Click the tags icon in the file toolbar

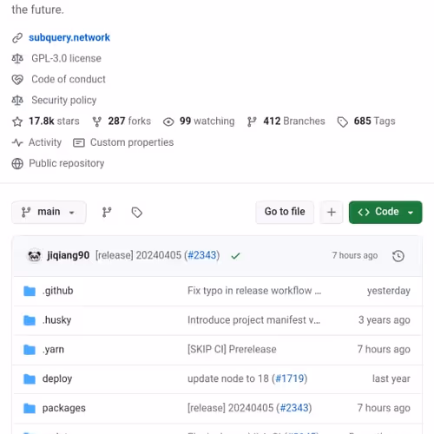137,213
